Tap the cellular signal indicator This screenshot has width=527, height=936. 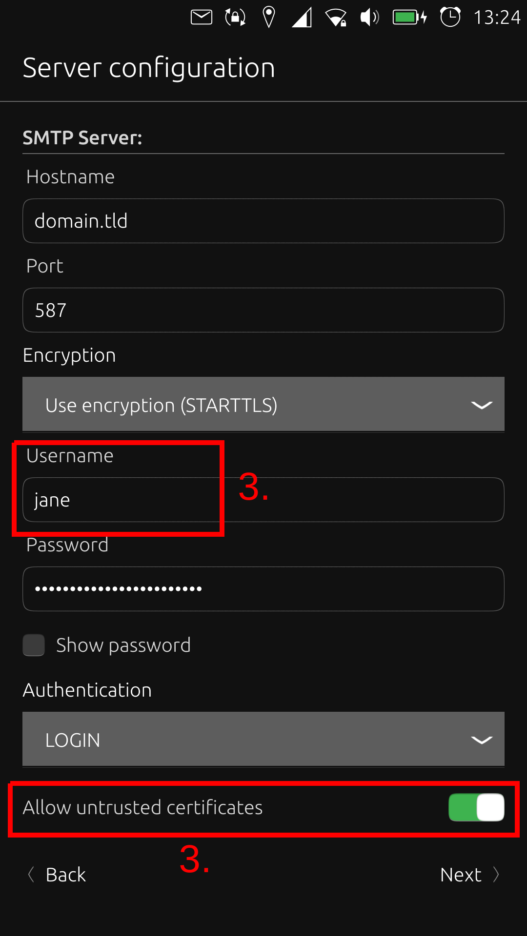coord(302,18)
